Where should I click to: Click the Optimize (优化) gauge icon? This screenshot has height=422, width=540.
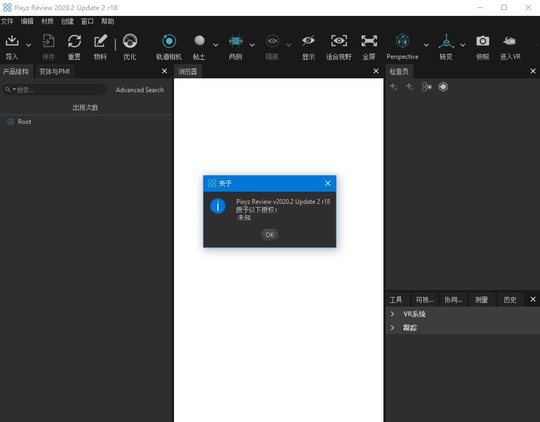[130, 42]
